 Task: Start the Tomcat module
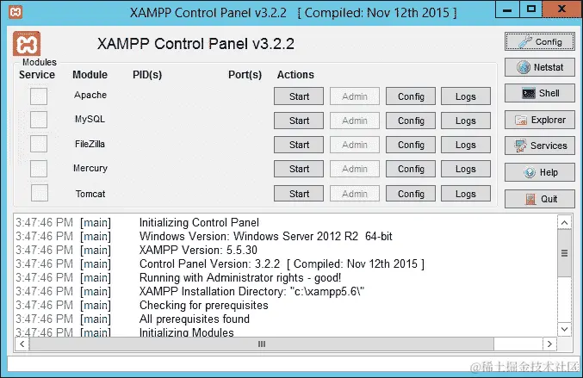pos(299,194)
